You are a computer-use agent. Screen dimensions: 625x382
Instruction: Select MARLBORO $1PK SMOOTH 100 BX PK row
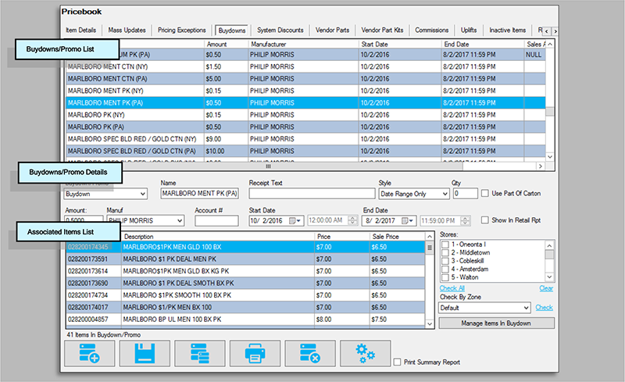pyautogui.click(x=245, y=295)
